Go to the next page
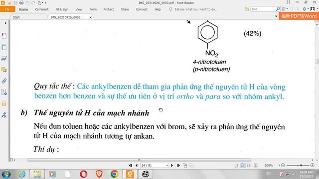This screenshot has width=319, height=179. (172, 166)
